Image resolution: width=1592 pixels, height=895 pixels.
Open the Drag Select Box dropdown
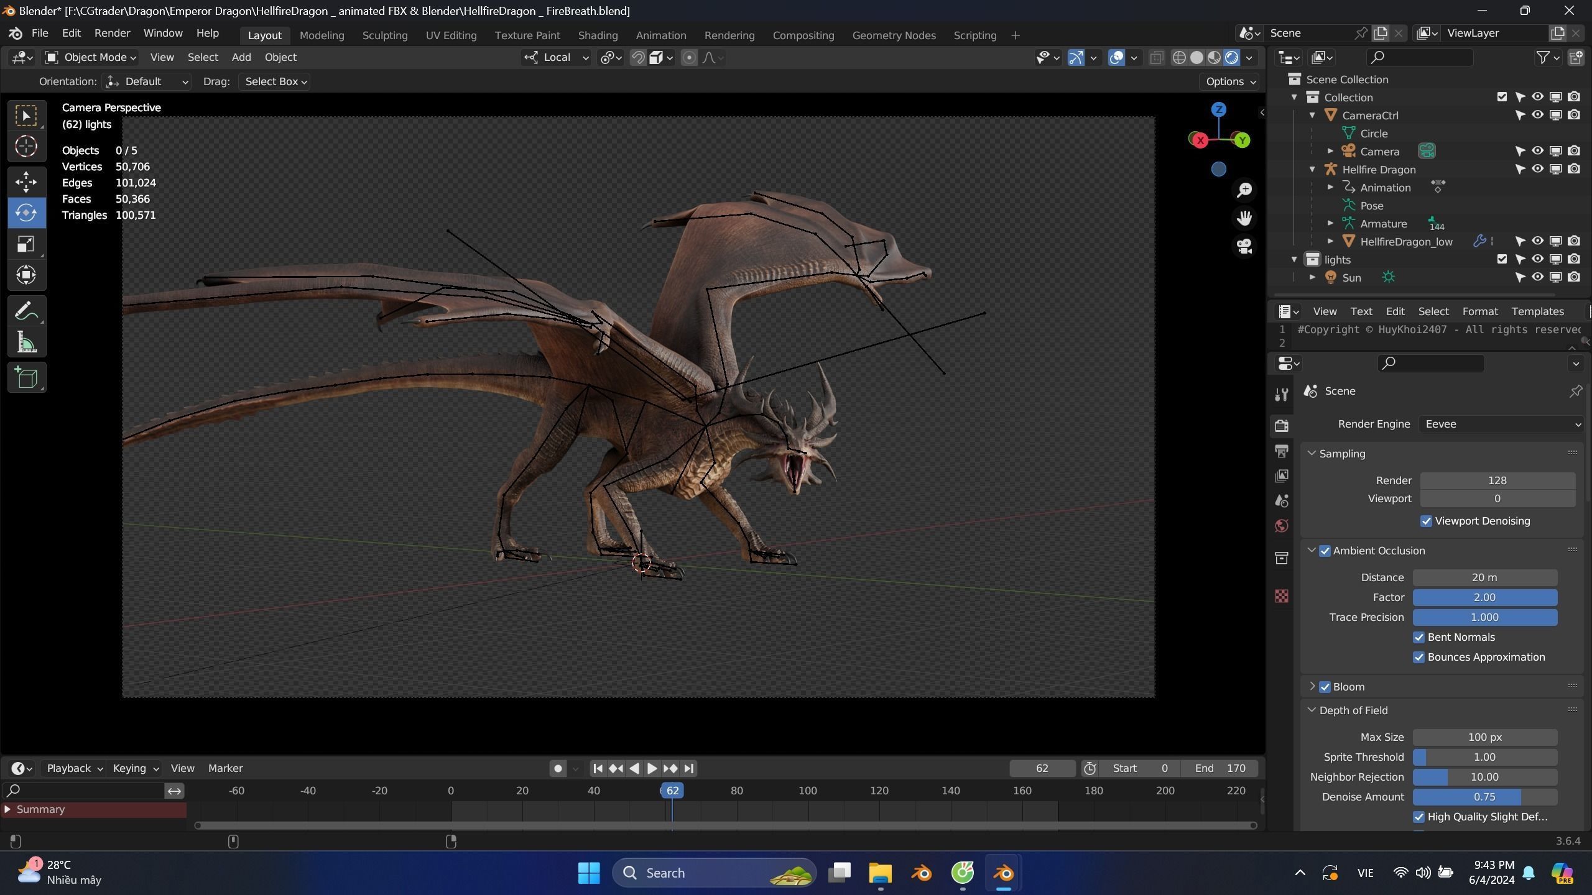tap(275, 82)
